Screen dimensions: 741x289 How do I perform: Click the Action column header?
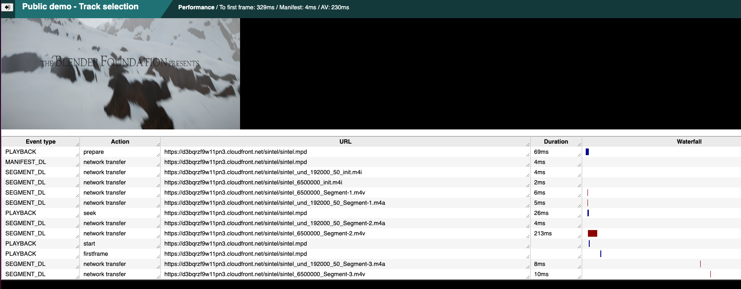pyautogui.click(x=120, y=142)
